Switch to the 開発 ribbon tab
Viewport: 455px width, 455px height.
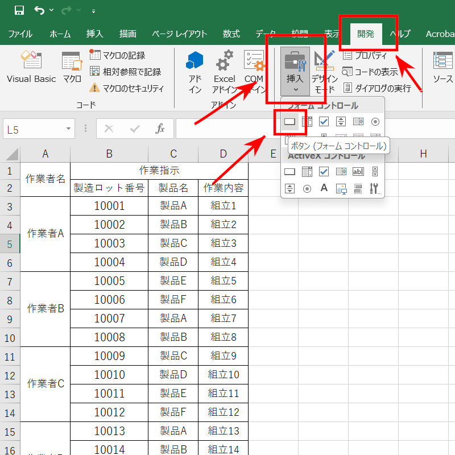tap(366, 34)
